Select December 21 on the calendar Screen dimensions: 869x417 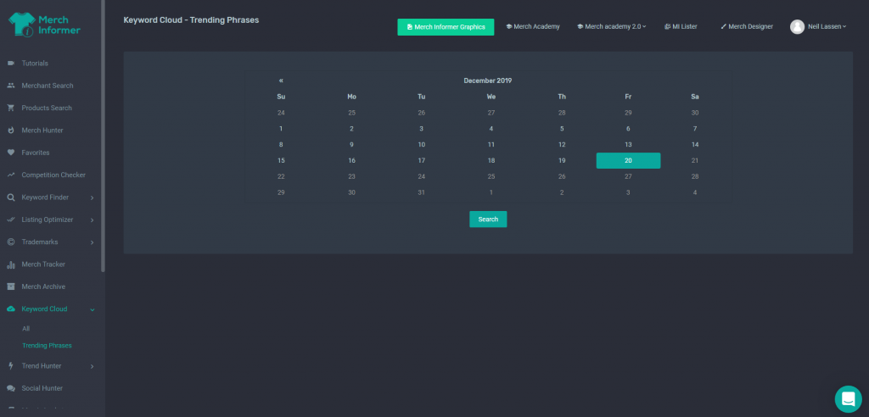point(695,160)
